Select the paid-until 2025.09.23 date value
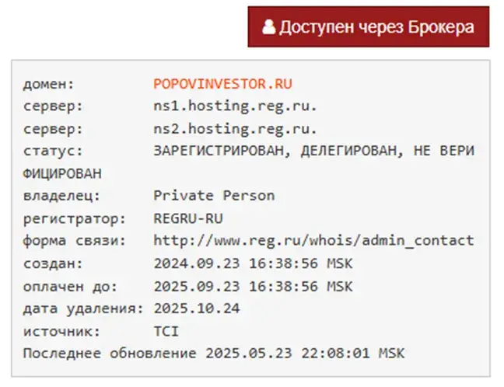The width and height of the screenshot is (504, 387). (253, 286)
